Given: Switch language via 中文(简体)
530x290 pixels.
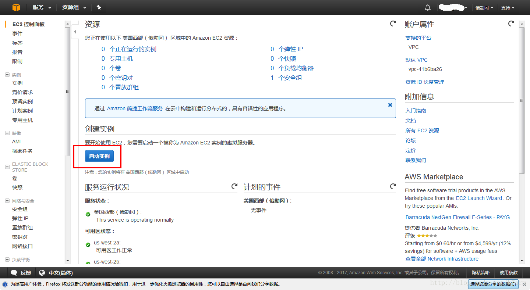Looking at the screenshot, I should click(61, 273).
